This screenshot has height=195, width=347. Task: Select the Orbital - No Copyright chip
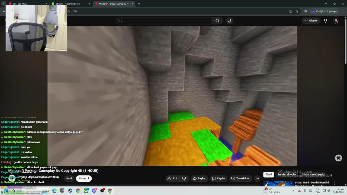[313, 175]
